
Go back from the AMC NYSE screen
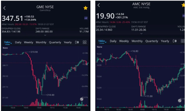click(99, 5)
